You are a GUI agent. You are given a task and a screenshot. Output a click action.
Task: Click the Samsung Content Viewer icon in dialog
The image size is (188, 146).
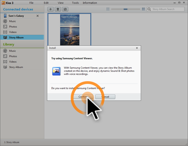56,71
